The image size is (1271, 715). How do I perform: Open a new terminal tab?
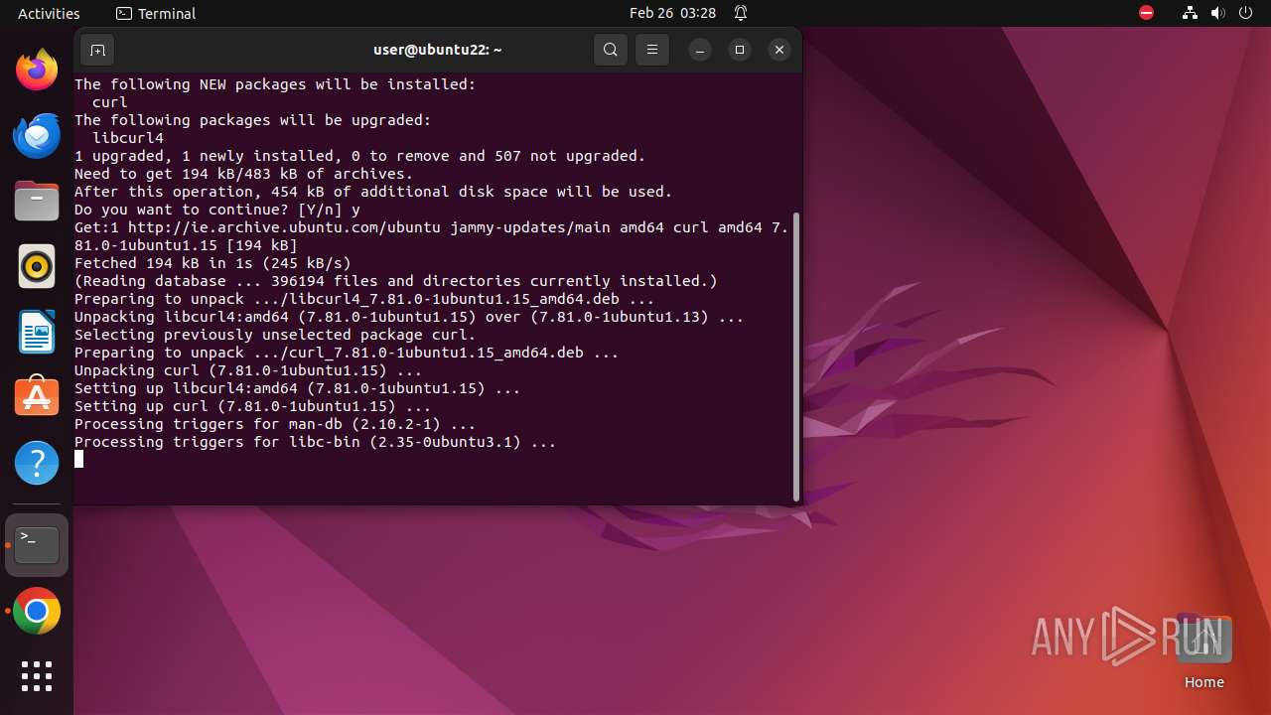(x=97, y=50)
